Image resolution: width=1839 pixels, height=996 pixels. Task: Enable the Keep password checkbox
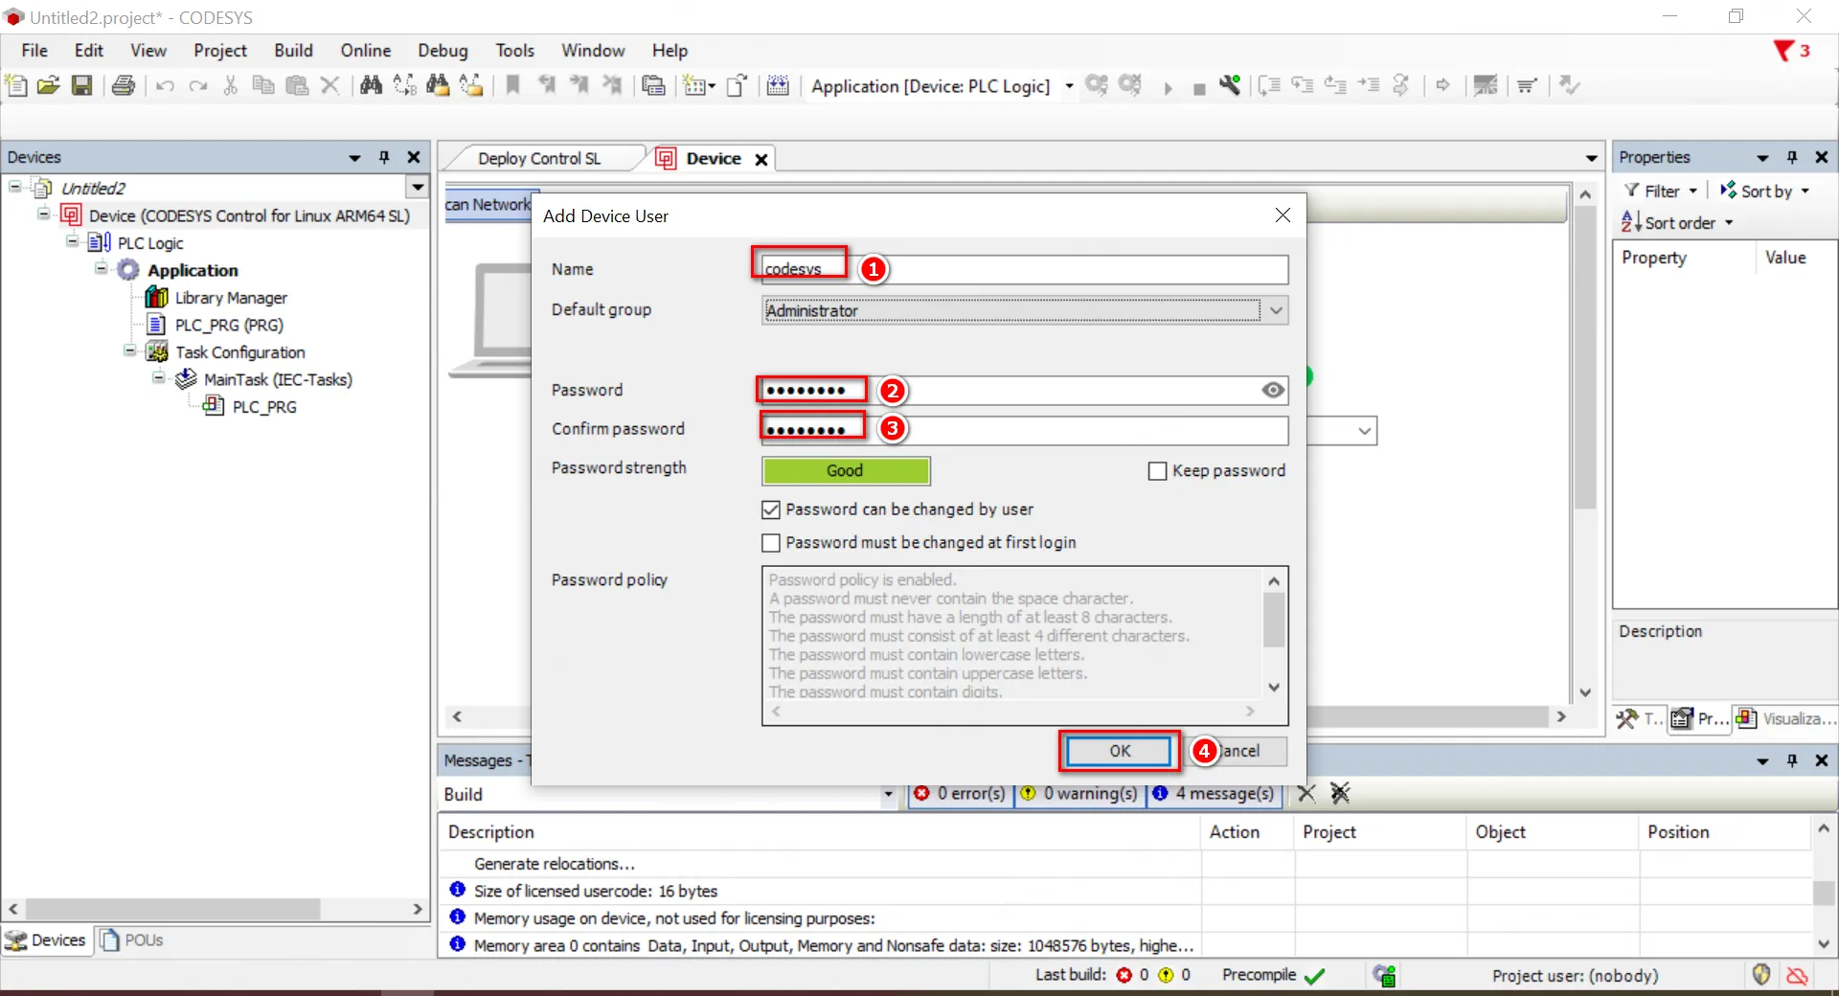point(1157,471)
